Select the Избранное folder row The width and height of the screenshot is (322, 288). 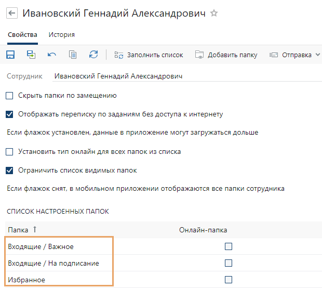pyautogui.click(x=27, y=280)
